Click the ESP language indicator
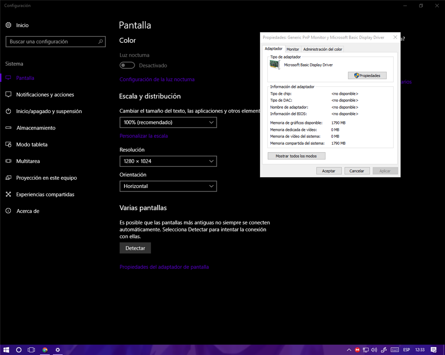The height and width of the screenshot is (355, 445). (x=406, y=350)
